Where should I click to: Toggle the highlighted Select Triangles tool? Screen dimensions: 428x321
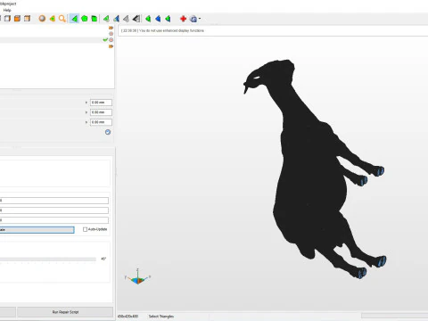point(74,19)
